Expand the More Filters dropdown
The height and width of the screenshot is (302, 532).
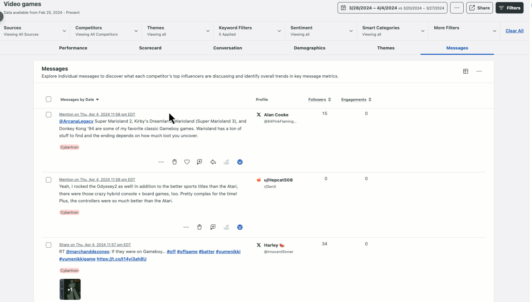[x=465, y=31]
